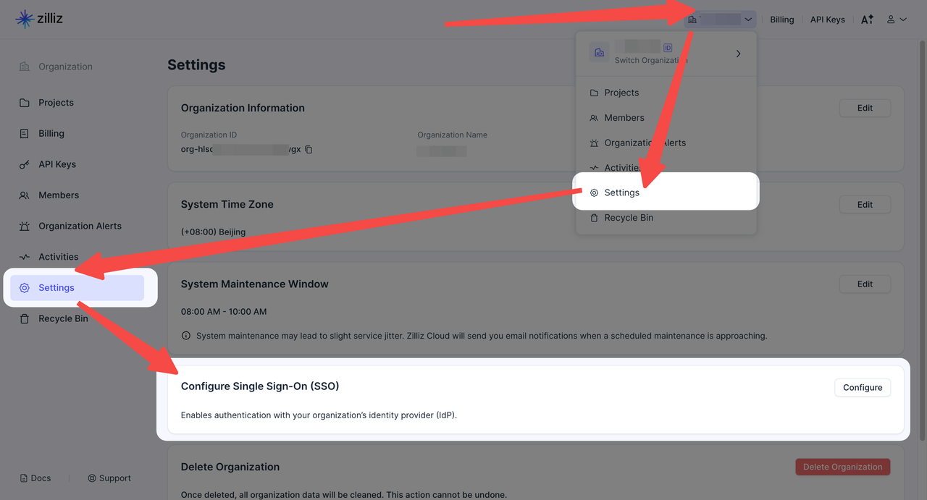Click the Delete Organization button

click(842, 467)
